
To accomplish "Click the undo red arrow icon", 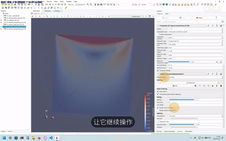I will point(29,4).
